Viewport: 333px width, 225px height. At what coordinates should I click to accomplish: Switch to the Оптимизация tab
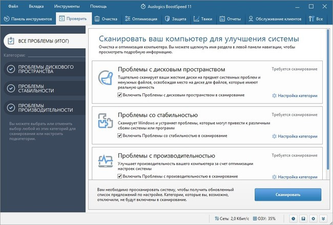click(x=142, y=19)
